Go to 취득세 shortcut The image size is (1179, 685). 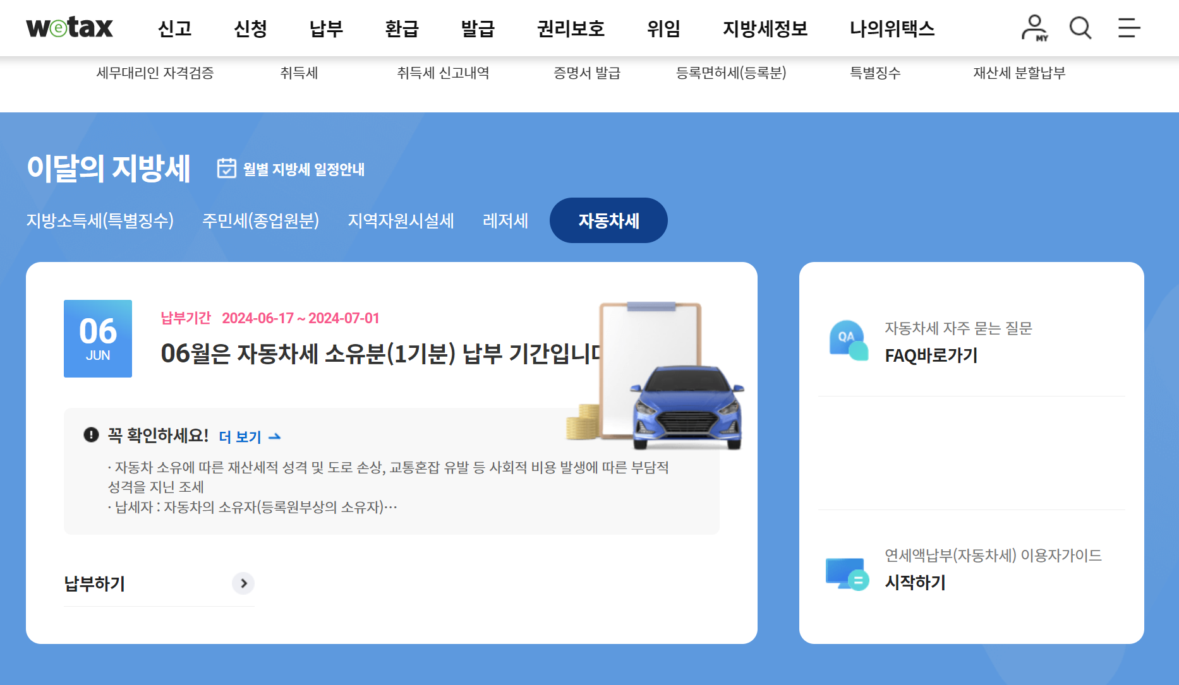coord(299,73)
